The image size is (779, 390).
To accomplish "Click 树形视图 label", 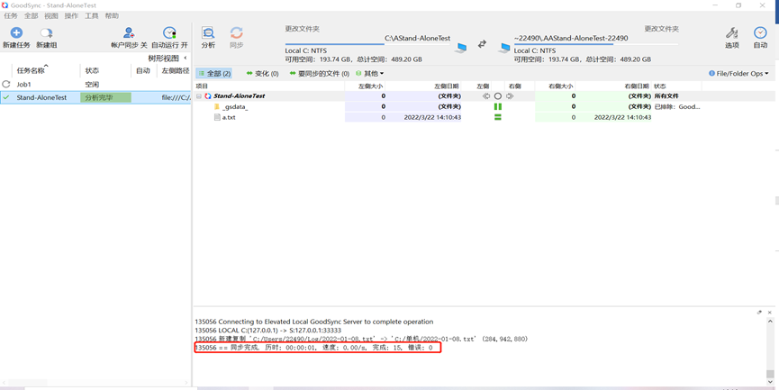I will [x=163, y=59].
